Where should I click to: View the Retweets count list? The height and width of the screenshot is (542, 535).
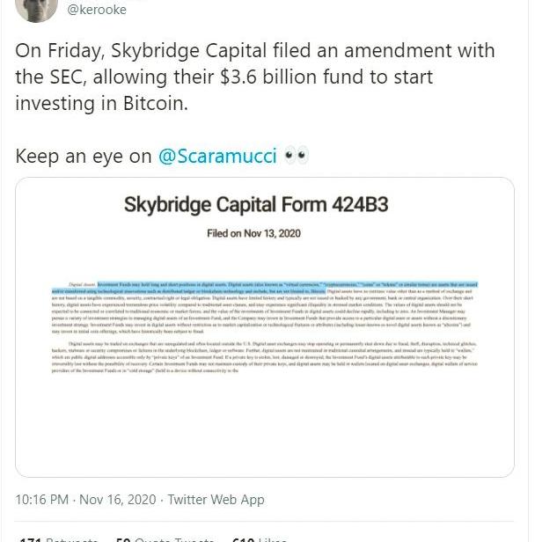60,538
